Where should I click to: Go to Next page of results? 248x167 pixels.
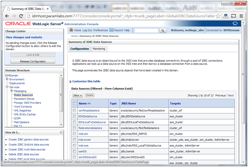pyautogui.click(x=231, y=95)
